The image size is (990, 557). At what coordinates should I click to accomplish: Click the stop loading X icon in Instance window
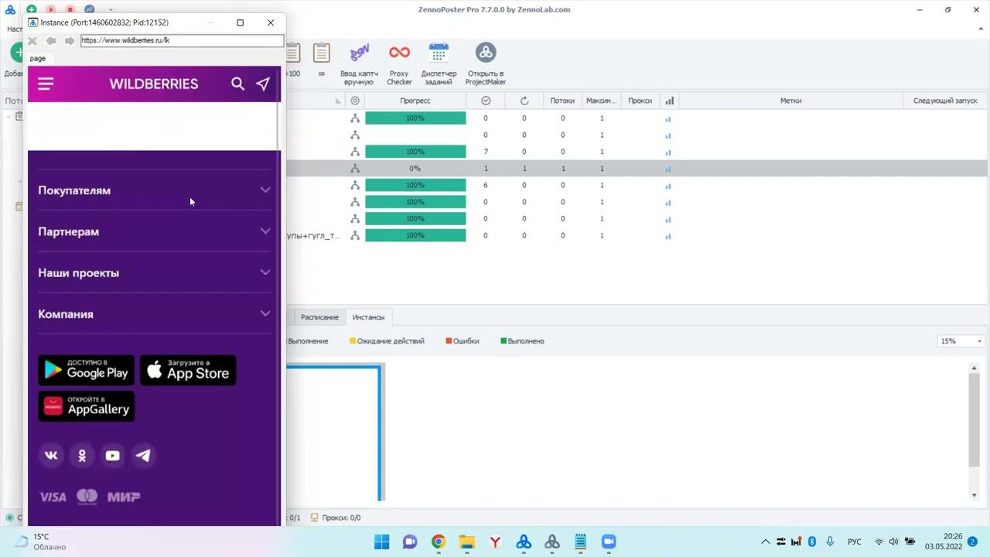[x=32, y=40]
